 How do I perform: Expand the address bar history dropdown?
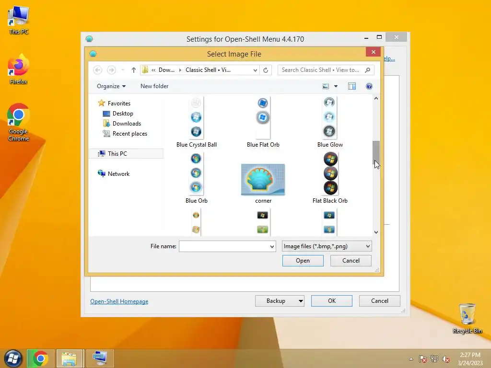(x=255, y=70)
